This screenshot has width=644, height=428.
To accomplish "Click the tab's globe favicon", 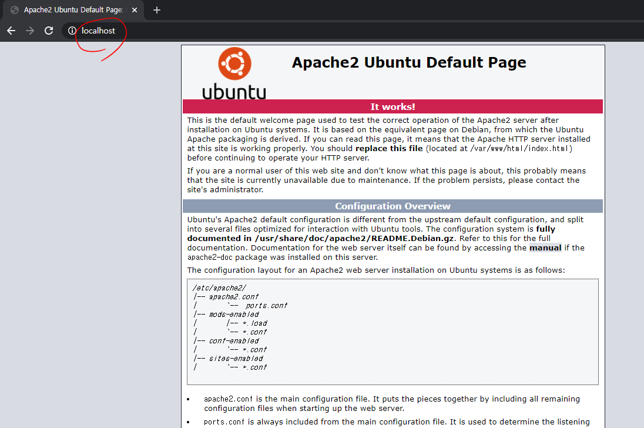I will pos(15,10).
